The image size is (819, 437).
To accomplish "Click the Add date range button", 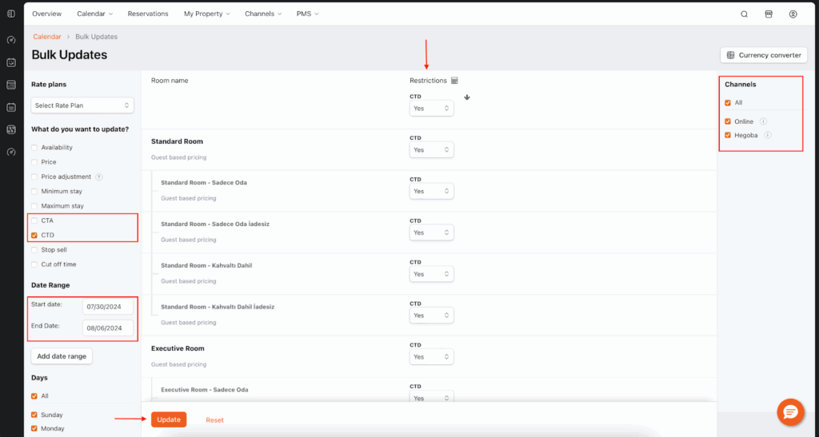I will tap(62, 356).
